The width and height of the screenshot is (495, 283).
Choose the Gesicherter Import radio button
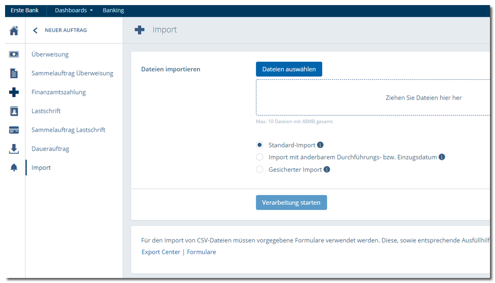pos(260,169)
